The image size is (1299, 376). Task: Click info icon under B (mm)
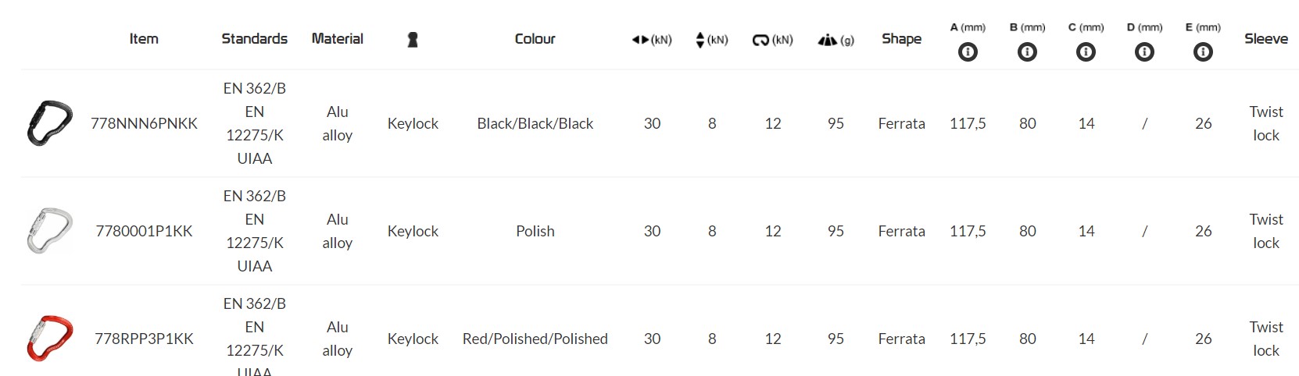point(1027,52)
